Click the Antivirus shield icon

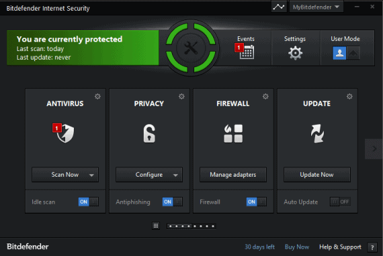click(65, 133)
